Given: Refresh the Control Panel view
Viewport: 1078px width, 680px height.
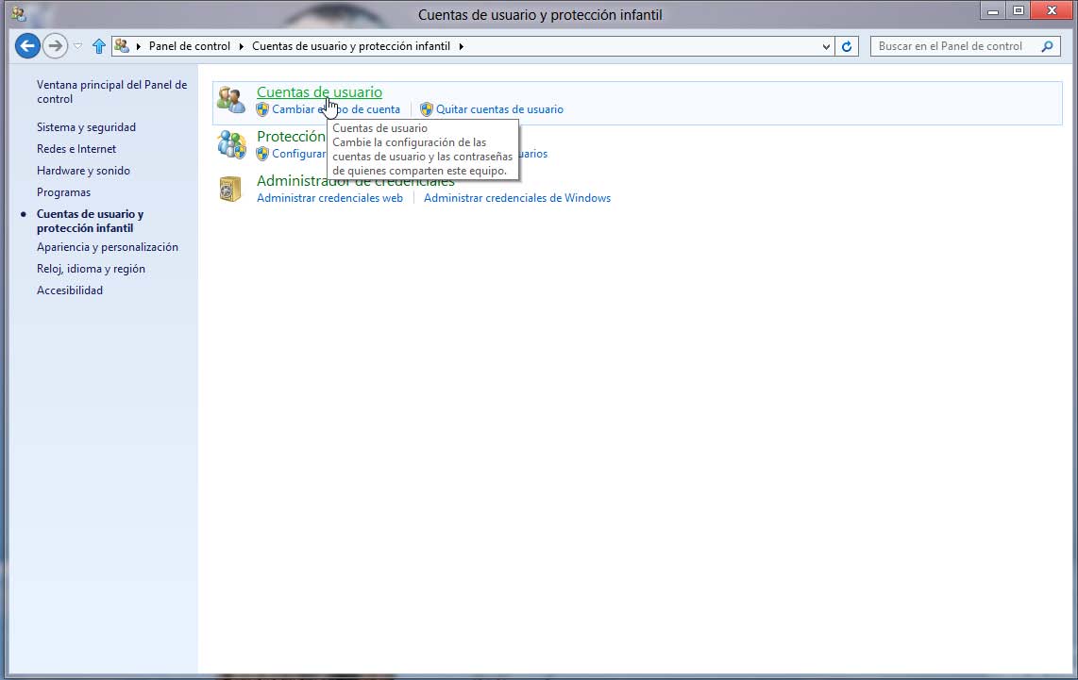Looking at the screenshot, I should coord(847,46).
